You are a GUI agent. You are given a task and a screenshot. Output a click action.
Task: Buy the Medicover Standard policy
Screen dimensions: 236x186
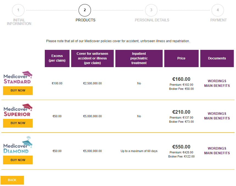click(x=18, y=91)
